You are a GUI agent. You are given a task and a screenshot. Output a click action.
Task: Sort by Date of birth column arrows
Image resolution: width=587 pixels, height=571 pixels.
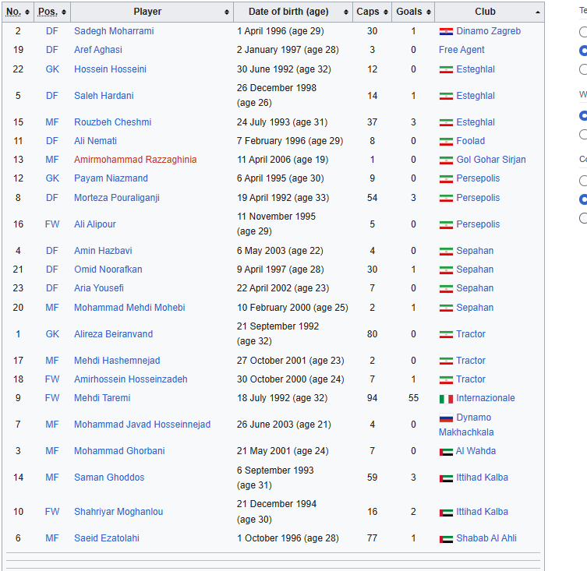(346, 12)
